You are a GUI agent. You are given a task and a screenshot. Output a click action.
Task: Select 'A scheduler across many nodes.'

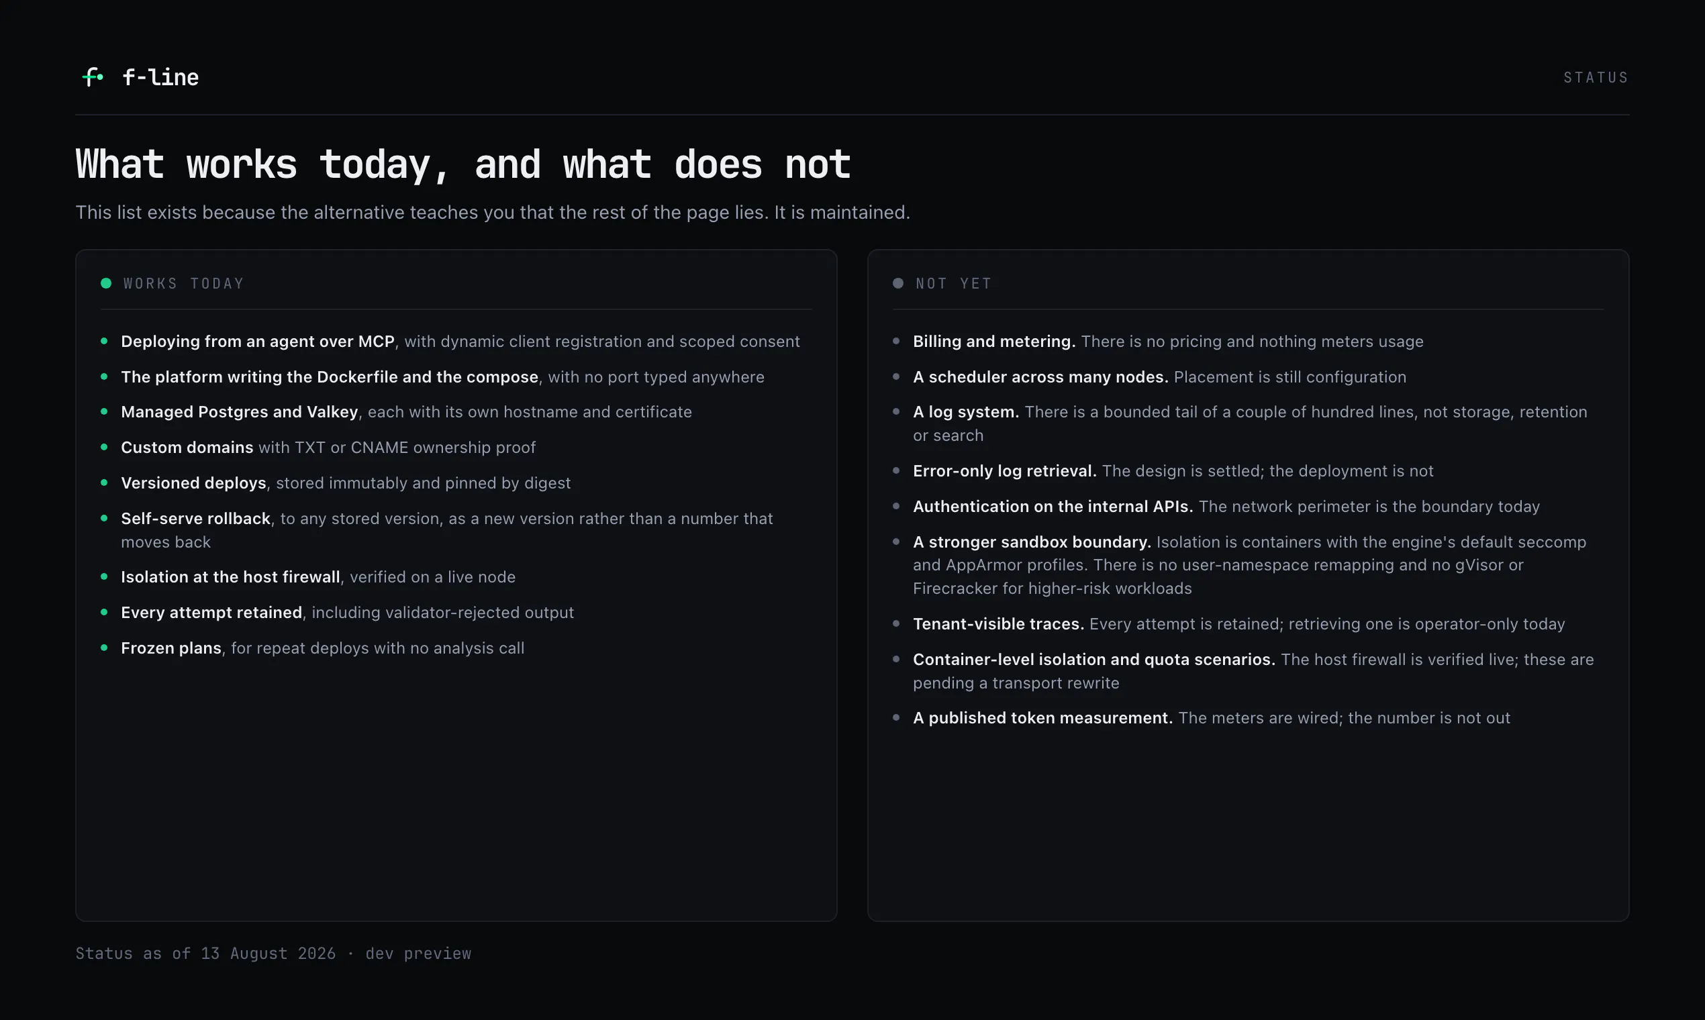coord(1041,377)
